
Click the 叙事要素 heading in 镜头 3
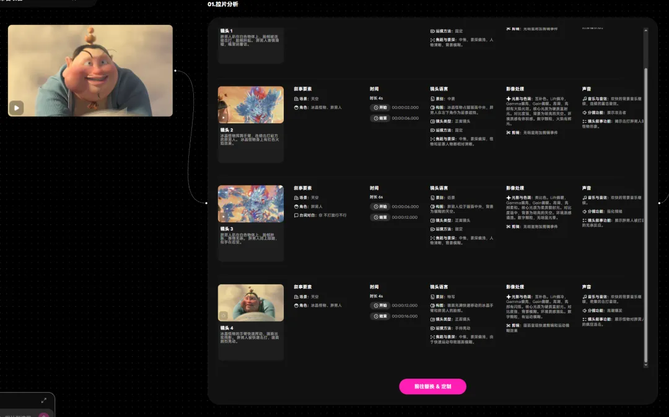tap(302, 188)
